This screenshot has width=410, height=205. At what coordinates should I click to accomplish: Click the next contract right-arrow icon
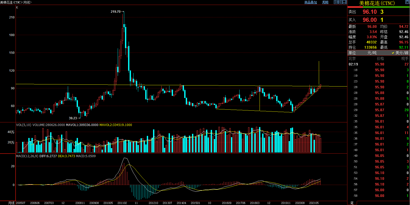click(340, 2)
